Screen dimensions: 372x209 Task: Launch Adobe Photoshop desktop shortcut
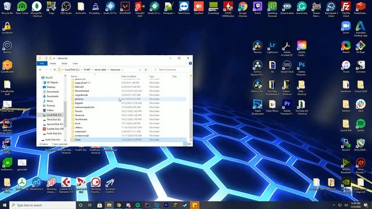click(302, 68)
